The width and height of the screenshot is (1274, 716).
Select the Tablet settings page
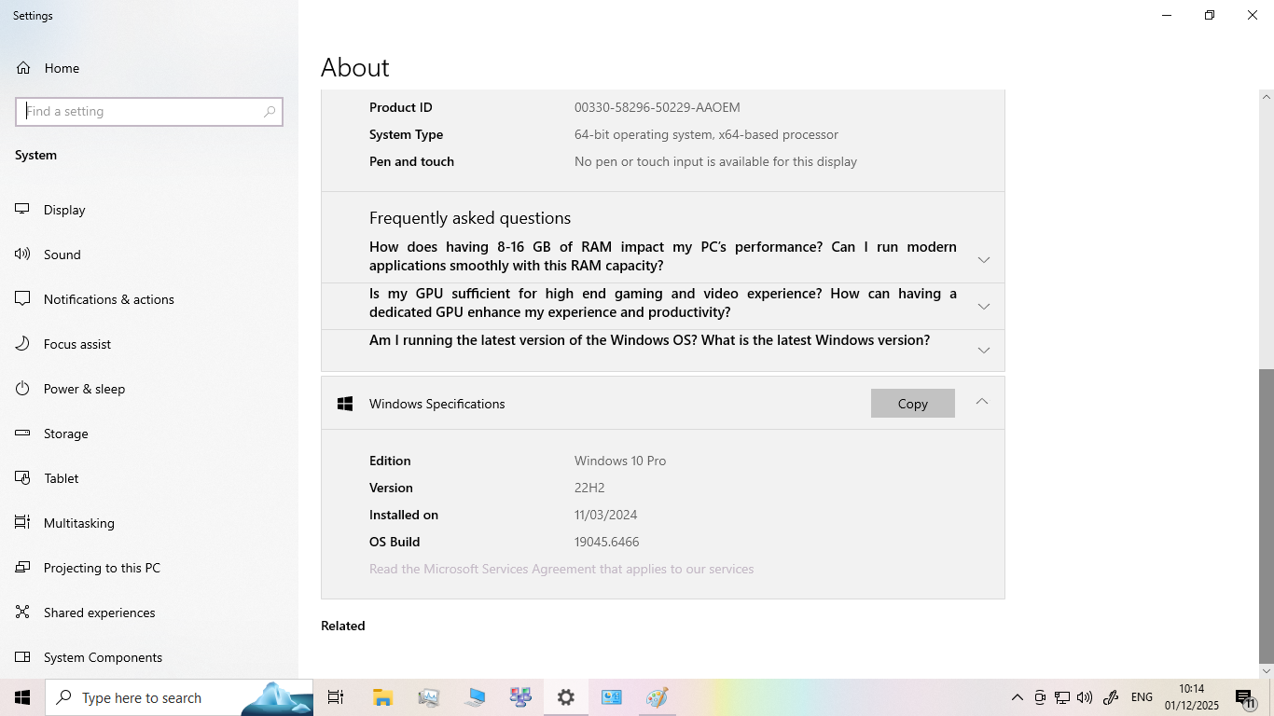click(61, 478)
